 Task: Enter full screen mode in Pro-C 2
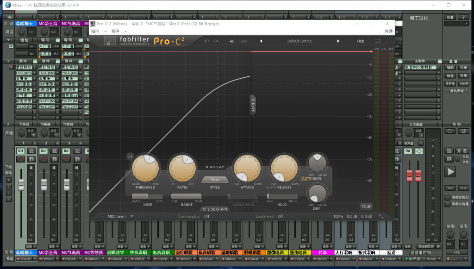378,41
